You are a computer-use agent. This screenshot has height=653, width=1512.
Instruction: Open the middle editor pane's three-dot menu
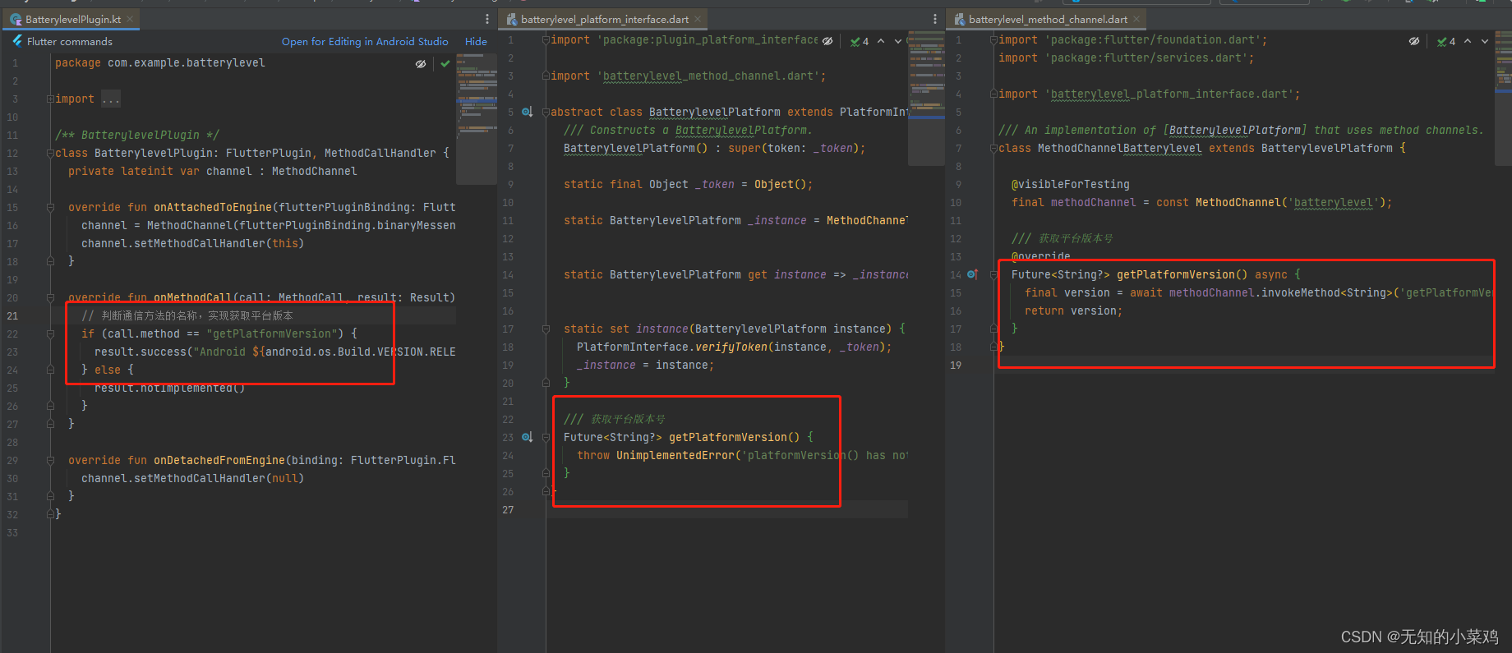pos(934,19)
